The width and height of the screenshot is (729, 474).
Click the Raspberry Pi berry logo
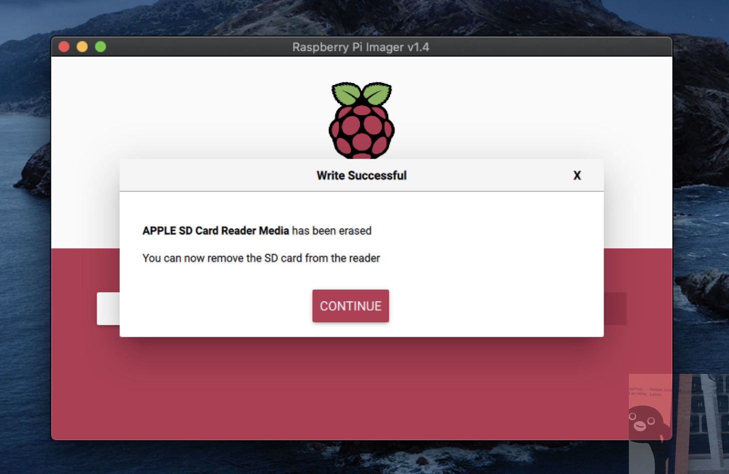[x=361, y=120]
